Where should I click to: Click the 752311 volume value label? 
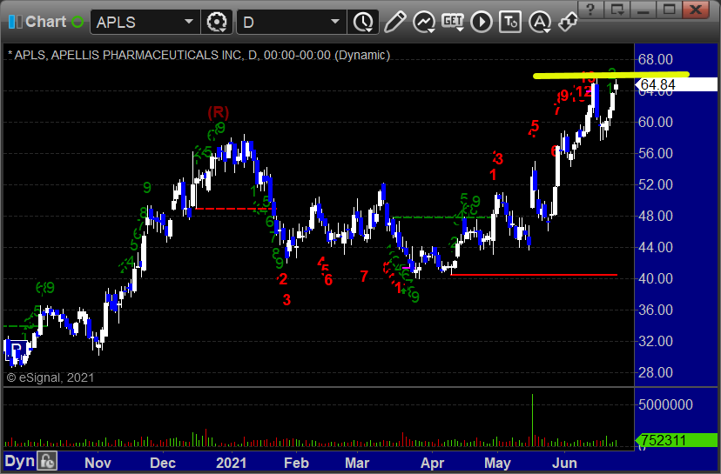click(676, 440)
